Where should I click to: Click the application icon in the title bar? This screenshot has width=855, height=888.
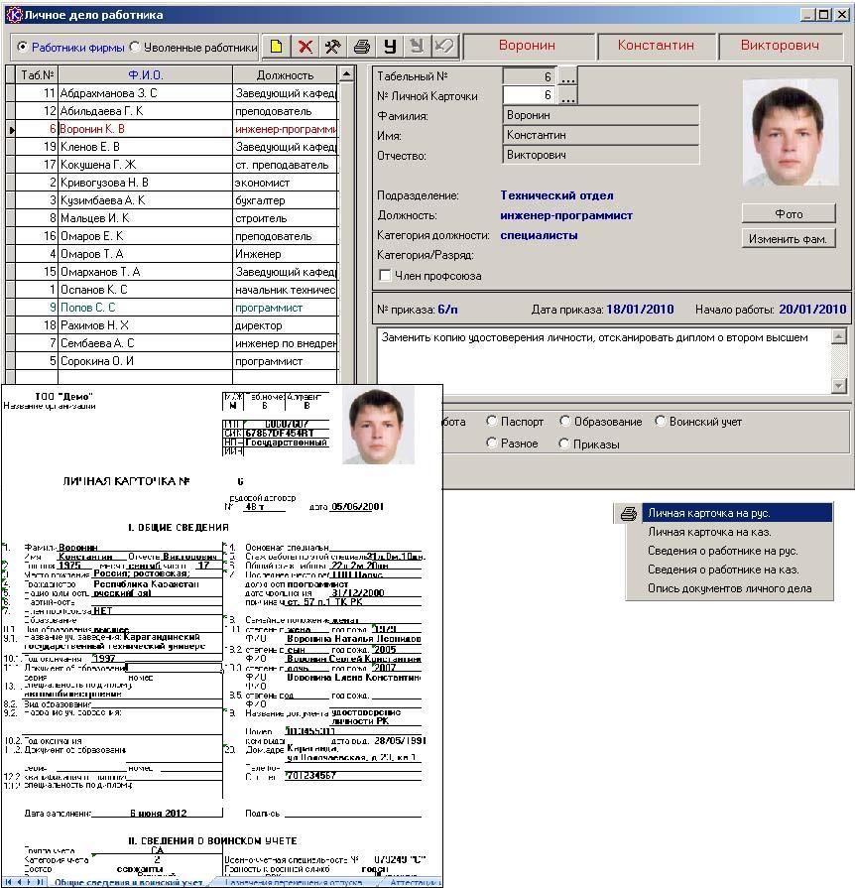tap(13, 15)
